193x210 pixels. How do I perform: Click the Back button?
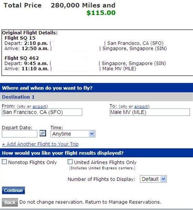(x=10, y=202)
